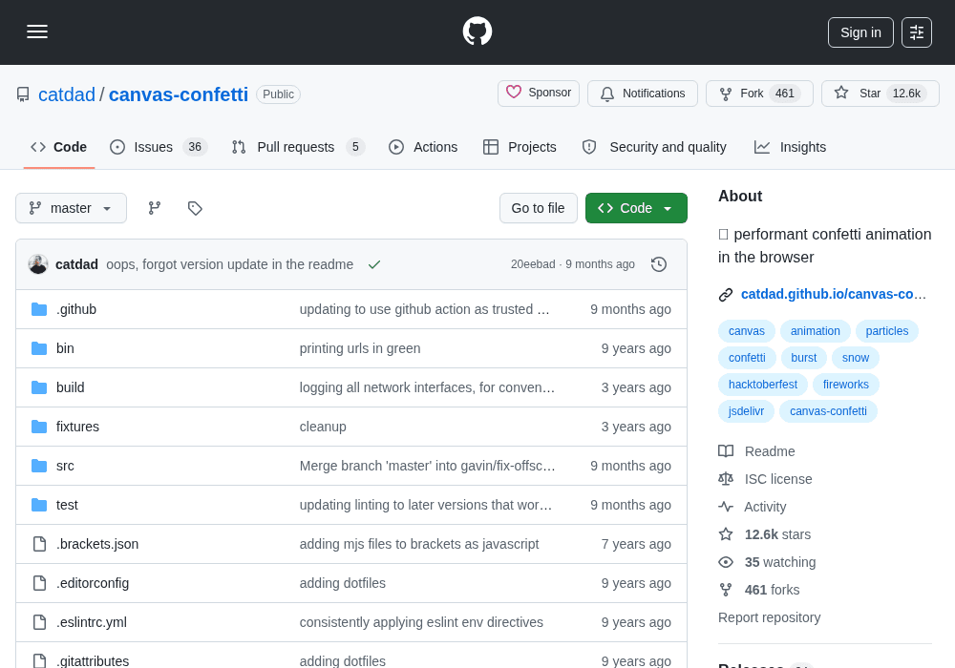Open the canvas-confetti repository link

coord(179,94)
